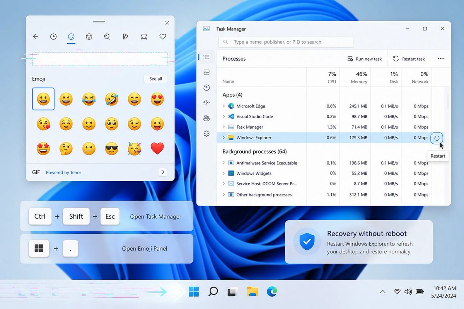This screenshot has width=464, height=309.
Task: Expand Service Host: DCOM Server process
Action: 223,184
